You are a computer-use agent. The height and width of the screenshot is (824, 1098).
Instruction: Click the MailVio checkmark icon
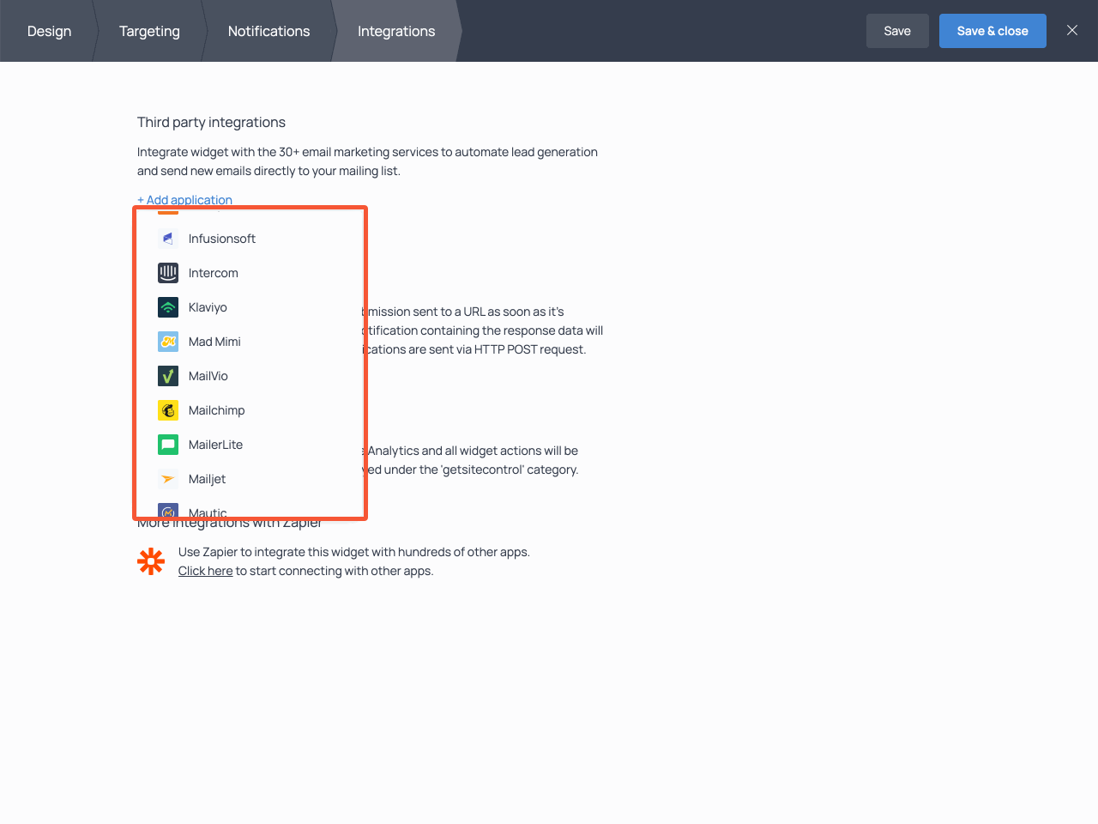point(167,376)
